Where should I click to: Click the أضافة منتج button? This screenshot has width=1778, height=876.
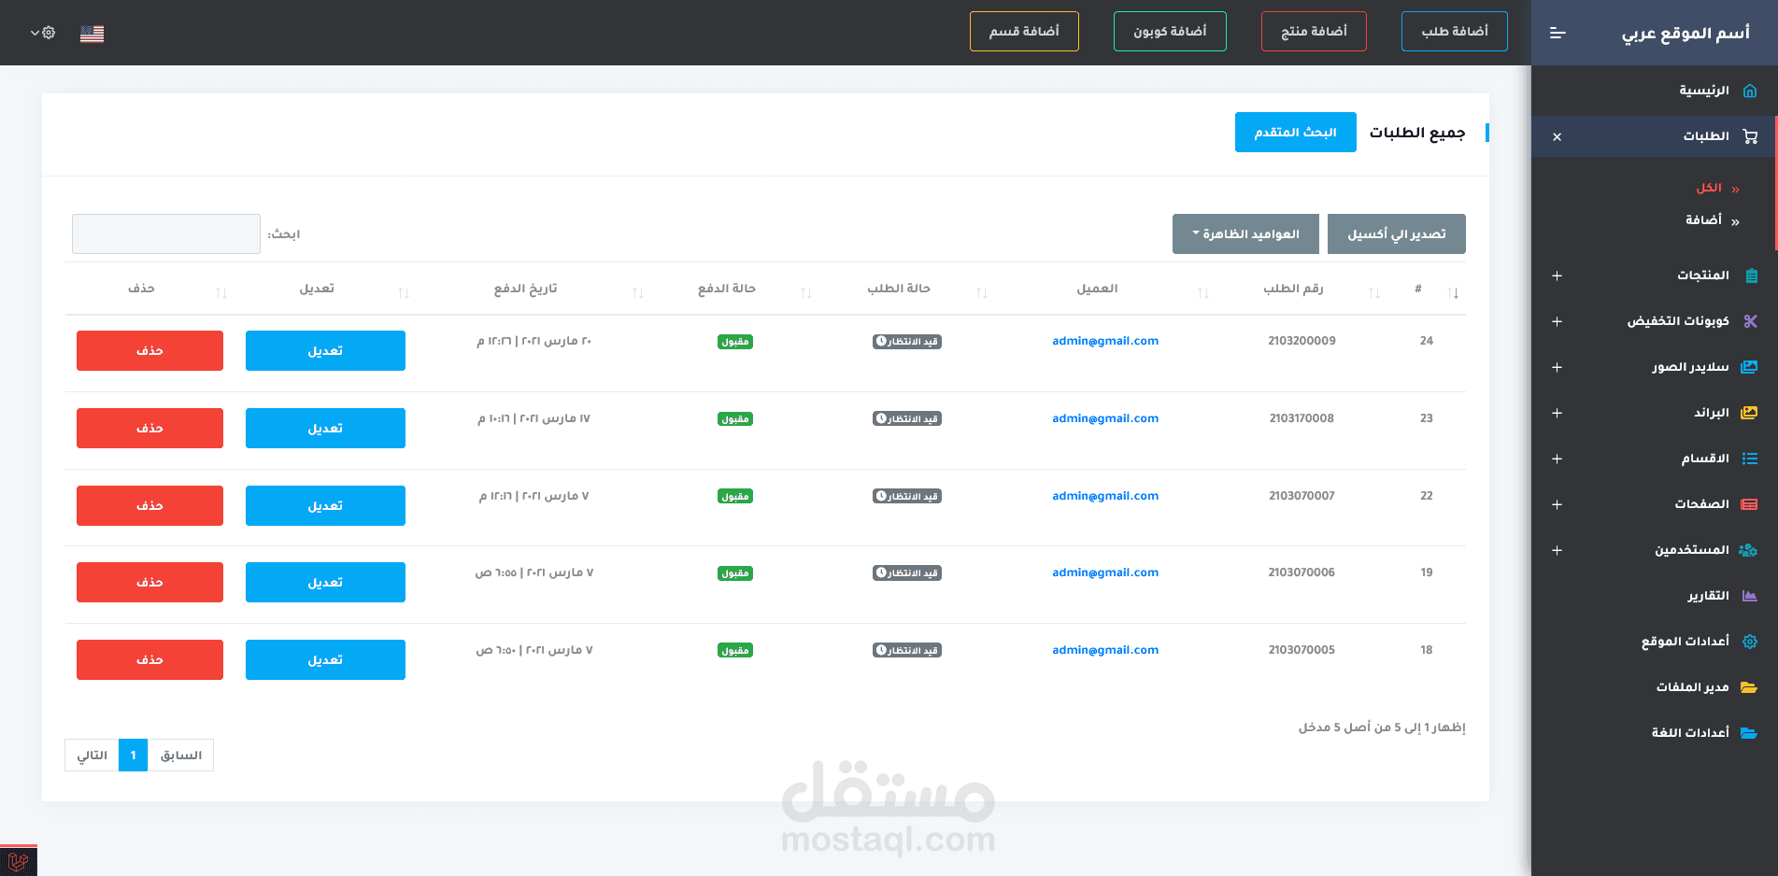tap(1314, 32)
